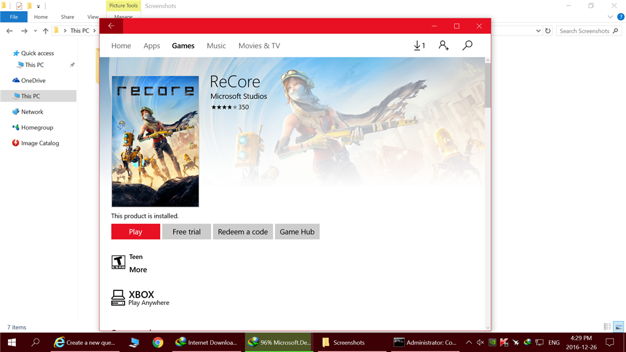
Task: Open the Share ribbon tab in File Explorer
Action: [67, 16]
